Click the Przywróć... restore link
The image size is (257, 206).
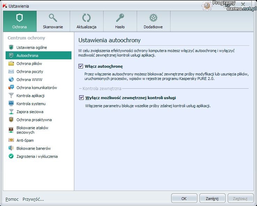coord(33,199)
